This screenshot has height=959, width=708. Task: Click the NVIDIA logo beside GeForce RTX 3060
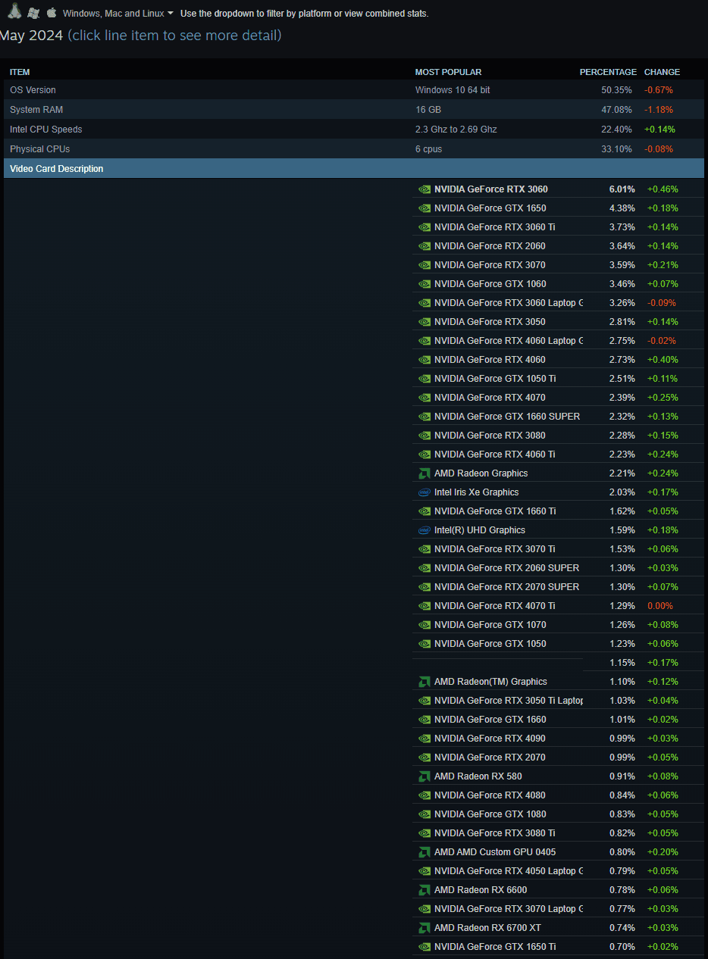tap(424, 189)
